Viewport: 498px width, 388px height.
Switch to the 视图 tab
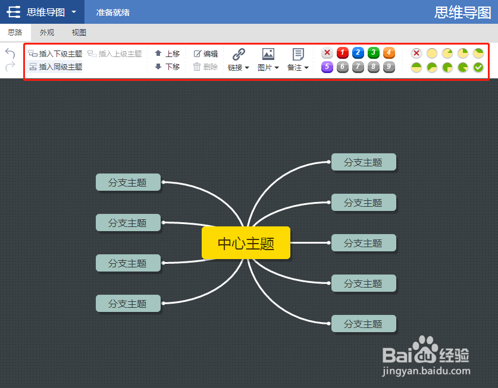coord(78,33)
